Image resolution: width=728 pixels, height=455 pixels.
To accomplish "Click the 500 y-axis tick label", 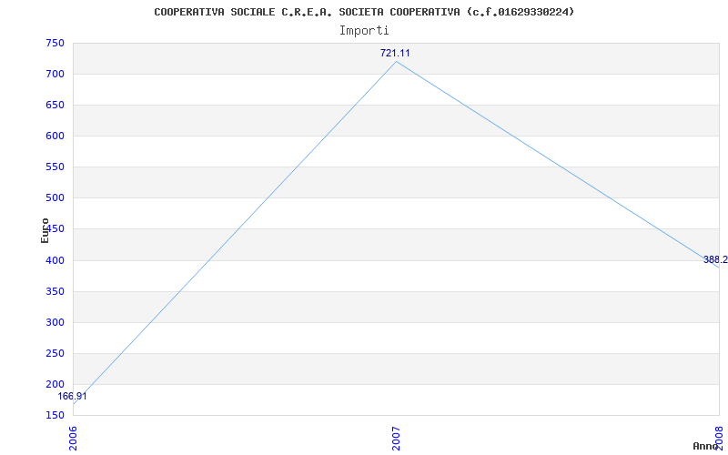I will point(55,198).
